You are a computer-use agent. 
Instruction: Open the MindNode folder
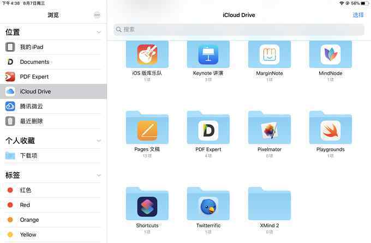(330, 54)
